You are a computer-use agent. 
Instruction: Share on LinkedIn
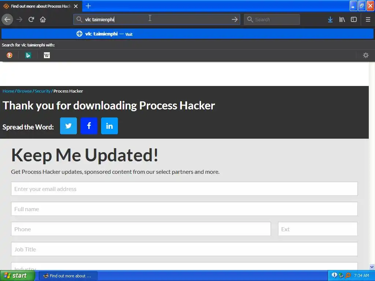pos(109,126)
